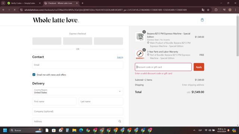This screenshot has width=239, height=134.
Task: Click the ESP language indicator
Action: point(200,130)
